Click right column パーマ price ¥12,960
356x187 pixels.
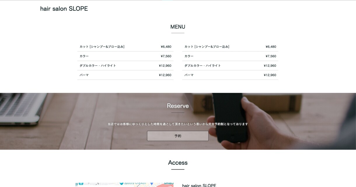pyautogui.click(x=270, y=75)
